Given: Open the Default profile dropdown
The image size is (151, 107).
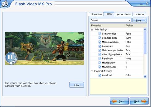Looking at the screenshot, I should pyautogui.click(x=129, y=20).
